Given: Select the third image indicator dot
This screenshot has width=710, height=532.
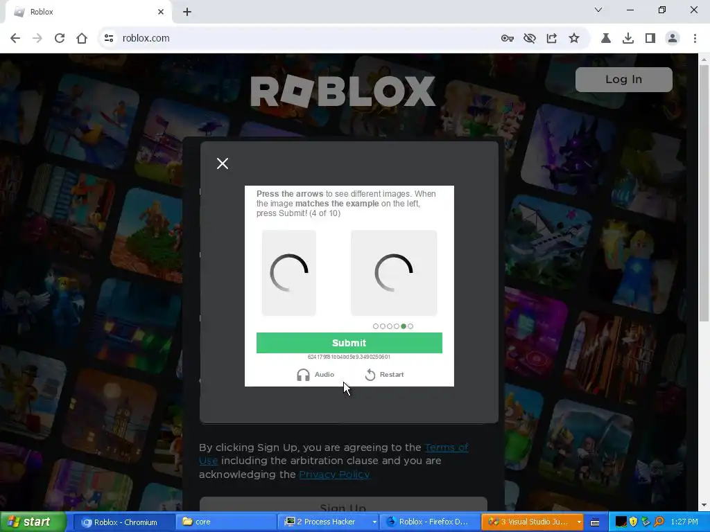Looking at the screenshot, I should tap(390, 326).
